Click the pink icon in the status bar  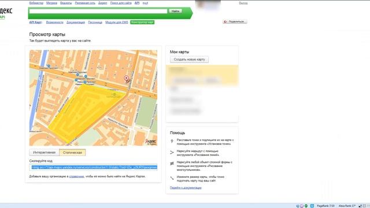click(302, 206)
